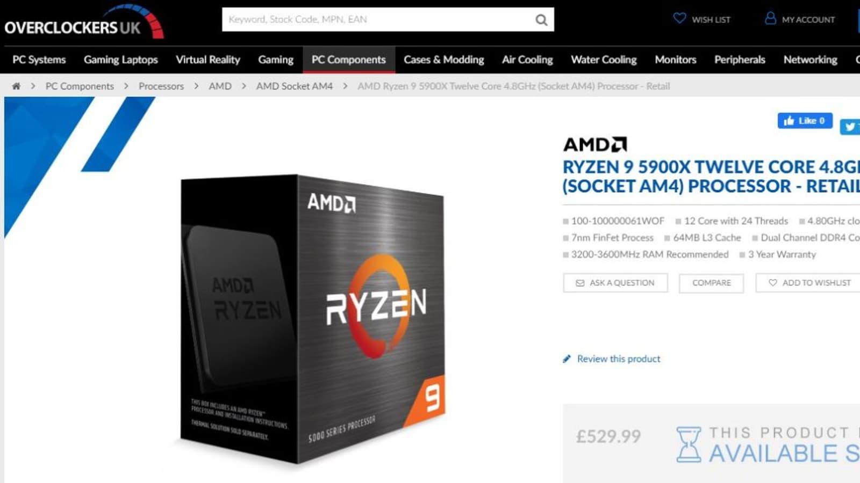860x483 pixels.
Task: Click the wish list heart icon
Action: coord(679,18)
